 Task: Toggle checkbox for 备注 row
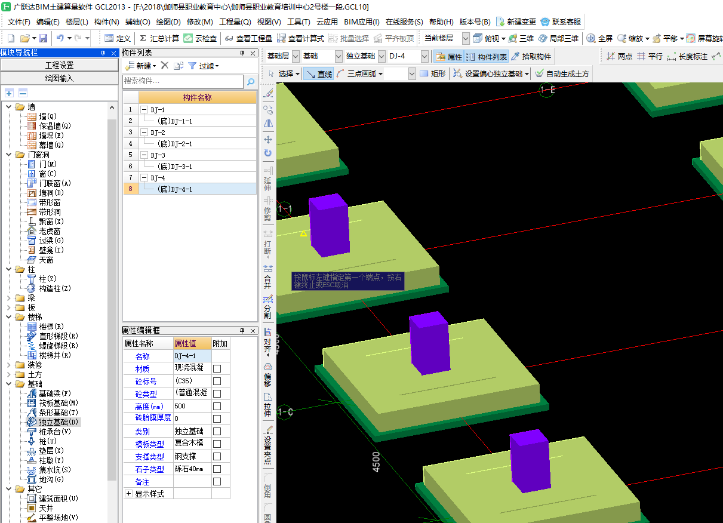(x=217, y=482)
